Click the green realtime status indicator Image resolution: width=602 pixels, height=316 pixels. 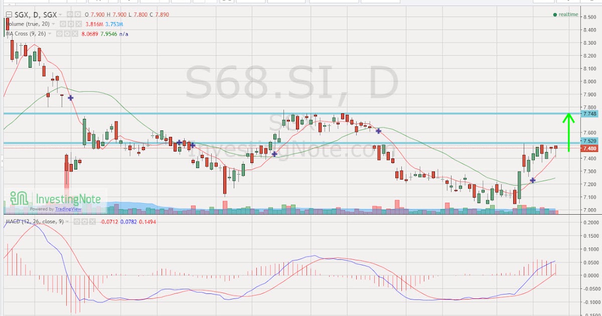point(555,15)
